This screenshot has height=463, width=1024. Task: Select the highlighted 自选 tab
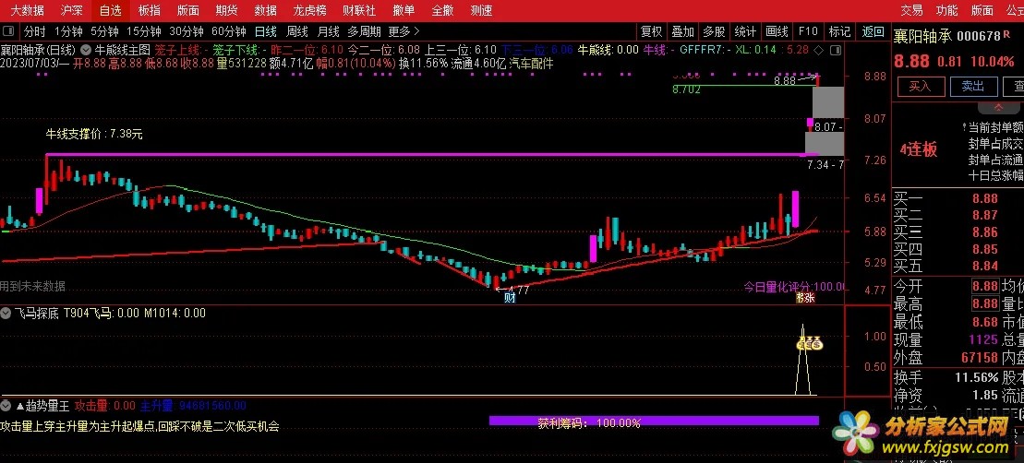click(x=111, y=10)
